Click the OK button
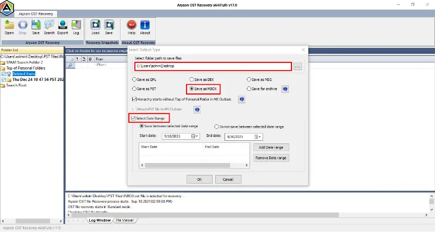435x232 pixels. (200, 179)
